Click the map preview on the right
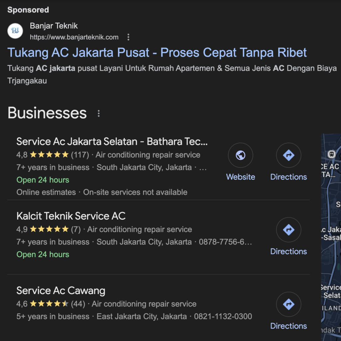This screenshot has width=341, height=341. 331,233
